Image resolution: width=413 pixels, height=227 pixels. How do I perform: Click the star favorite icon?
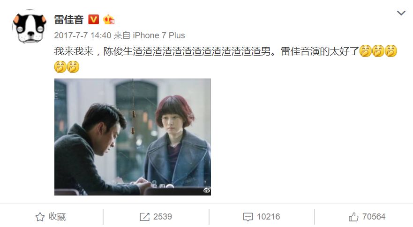tap(40, 217)
